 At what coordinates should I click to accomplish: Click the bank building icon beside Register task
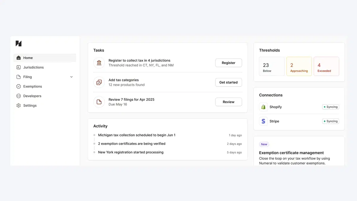click(99, 63)
